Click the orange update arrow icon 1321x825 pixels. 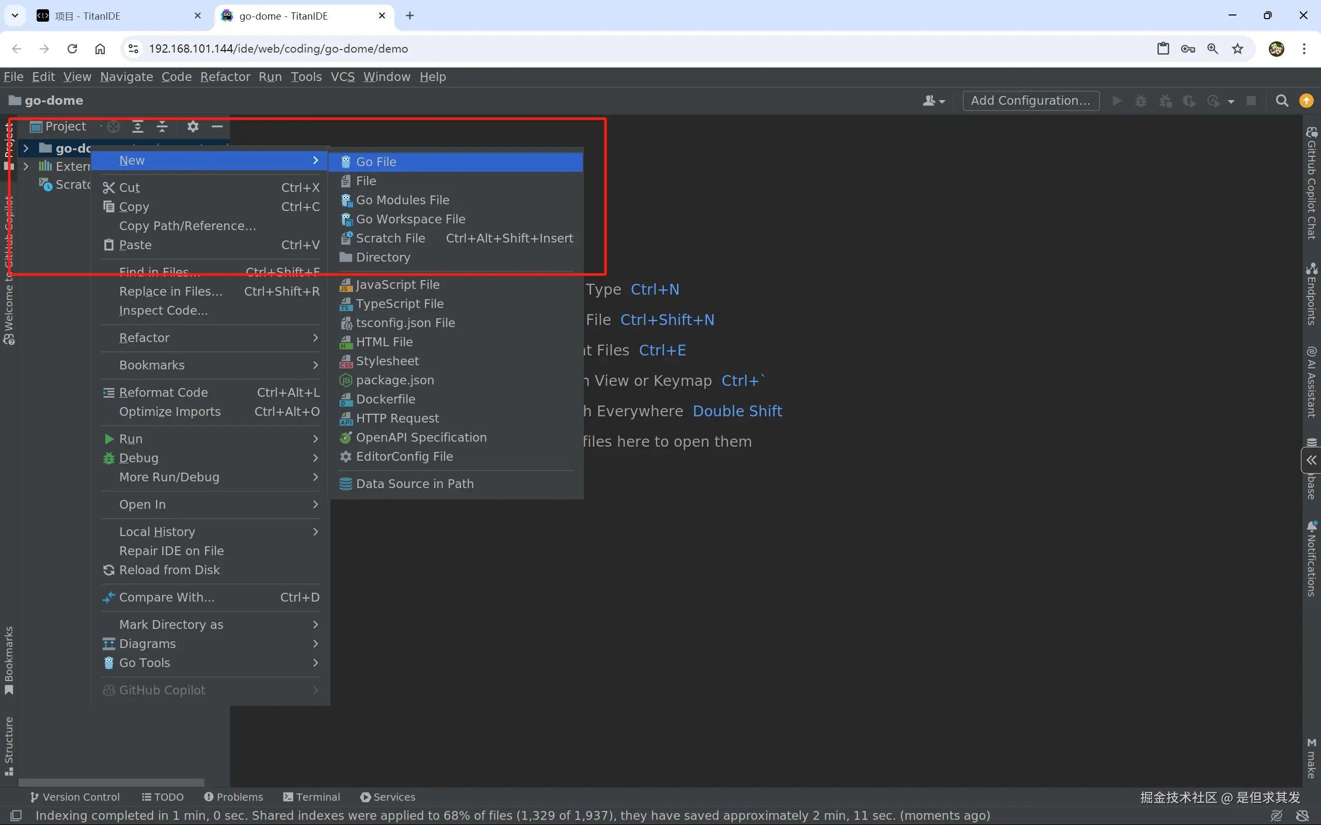tap(1306, 101)
